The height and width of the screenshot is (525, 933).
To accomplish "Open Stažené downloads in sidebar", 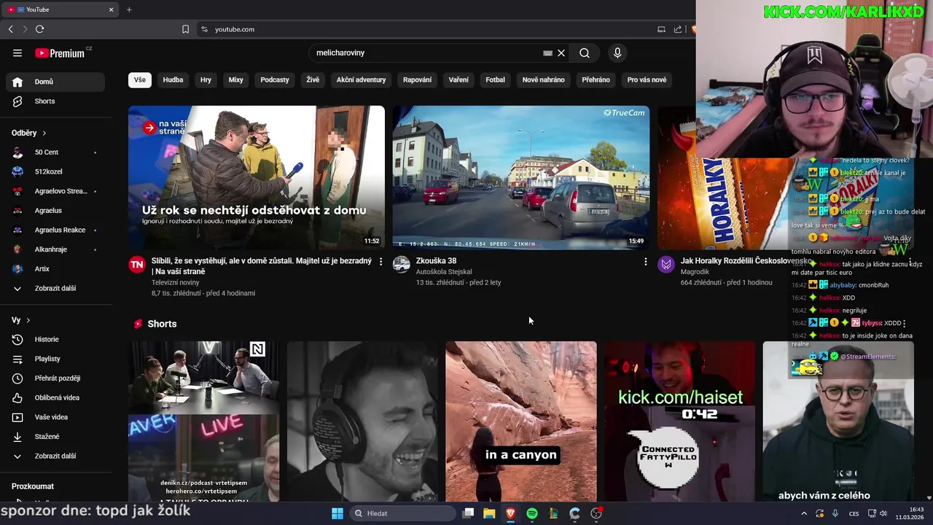I will coord(55,437).
